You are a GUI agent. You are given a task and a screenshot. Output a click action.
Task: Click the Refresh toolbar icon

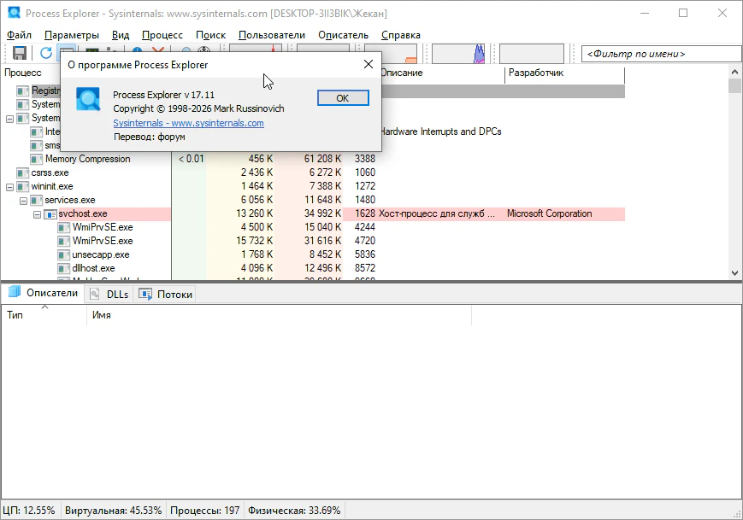coord(46,54)
